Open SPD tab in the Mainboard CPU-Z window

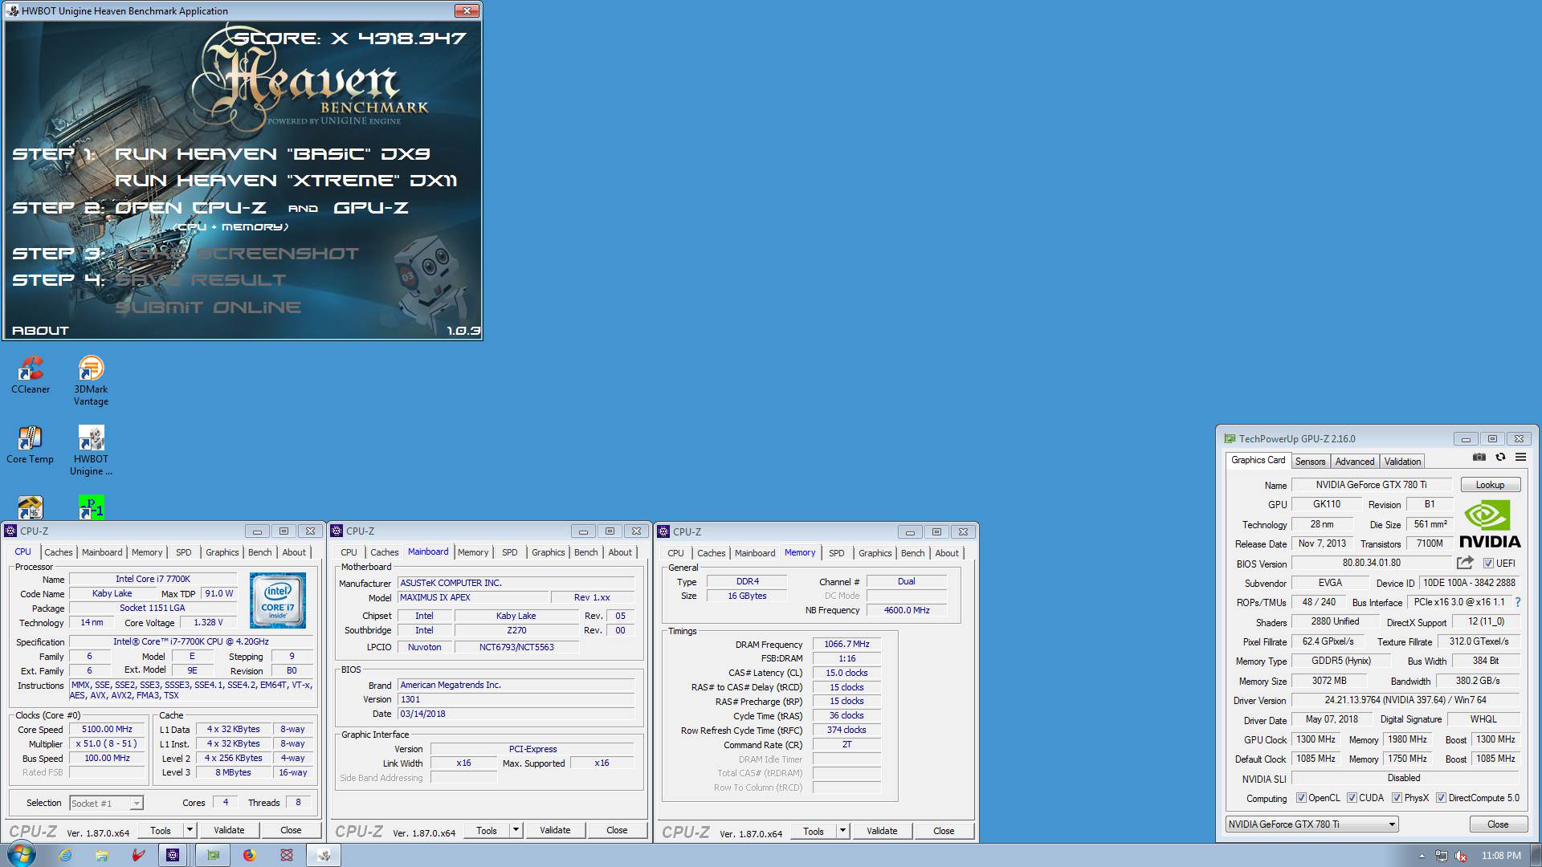509,552
